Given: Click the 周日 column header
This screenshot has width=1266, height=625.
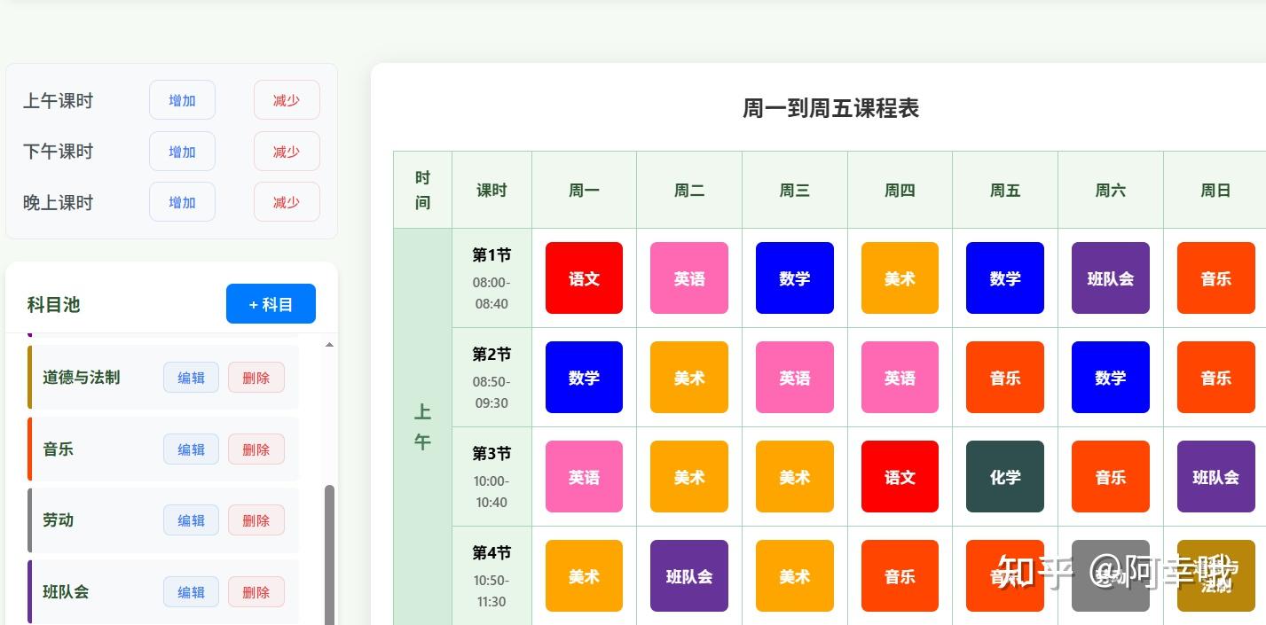Looking at the screenshot, I should 1215,190.
